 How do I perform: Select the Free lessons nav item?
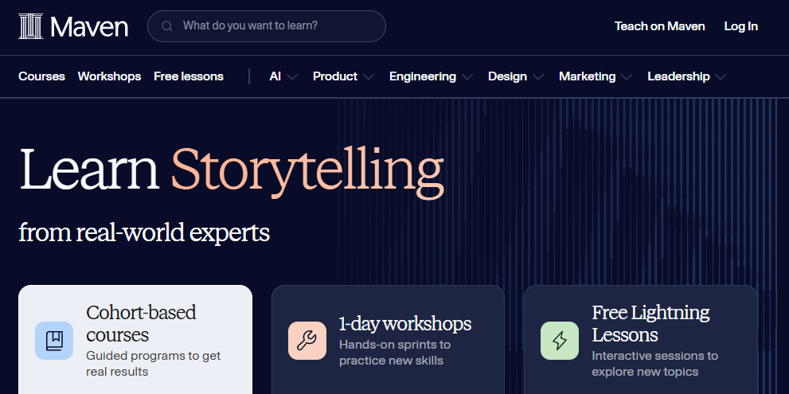pos(189,76)
